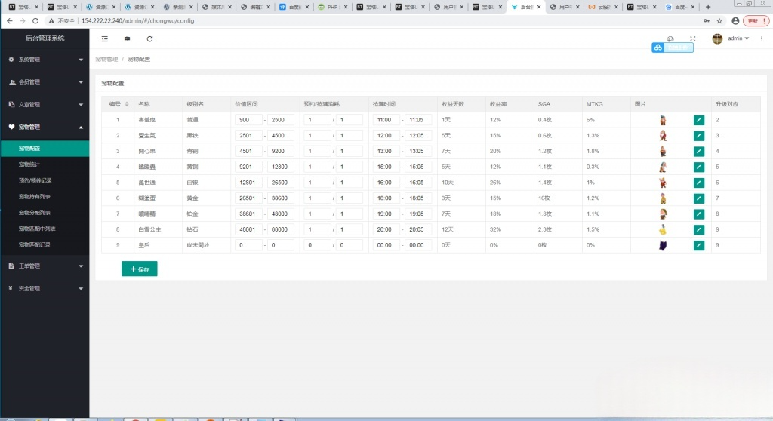Viewport: 773px width, 421px height.
Task: Click the edit pencil icon for row 1
Action: pos(698,120)
